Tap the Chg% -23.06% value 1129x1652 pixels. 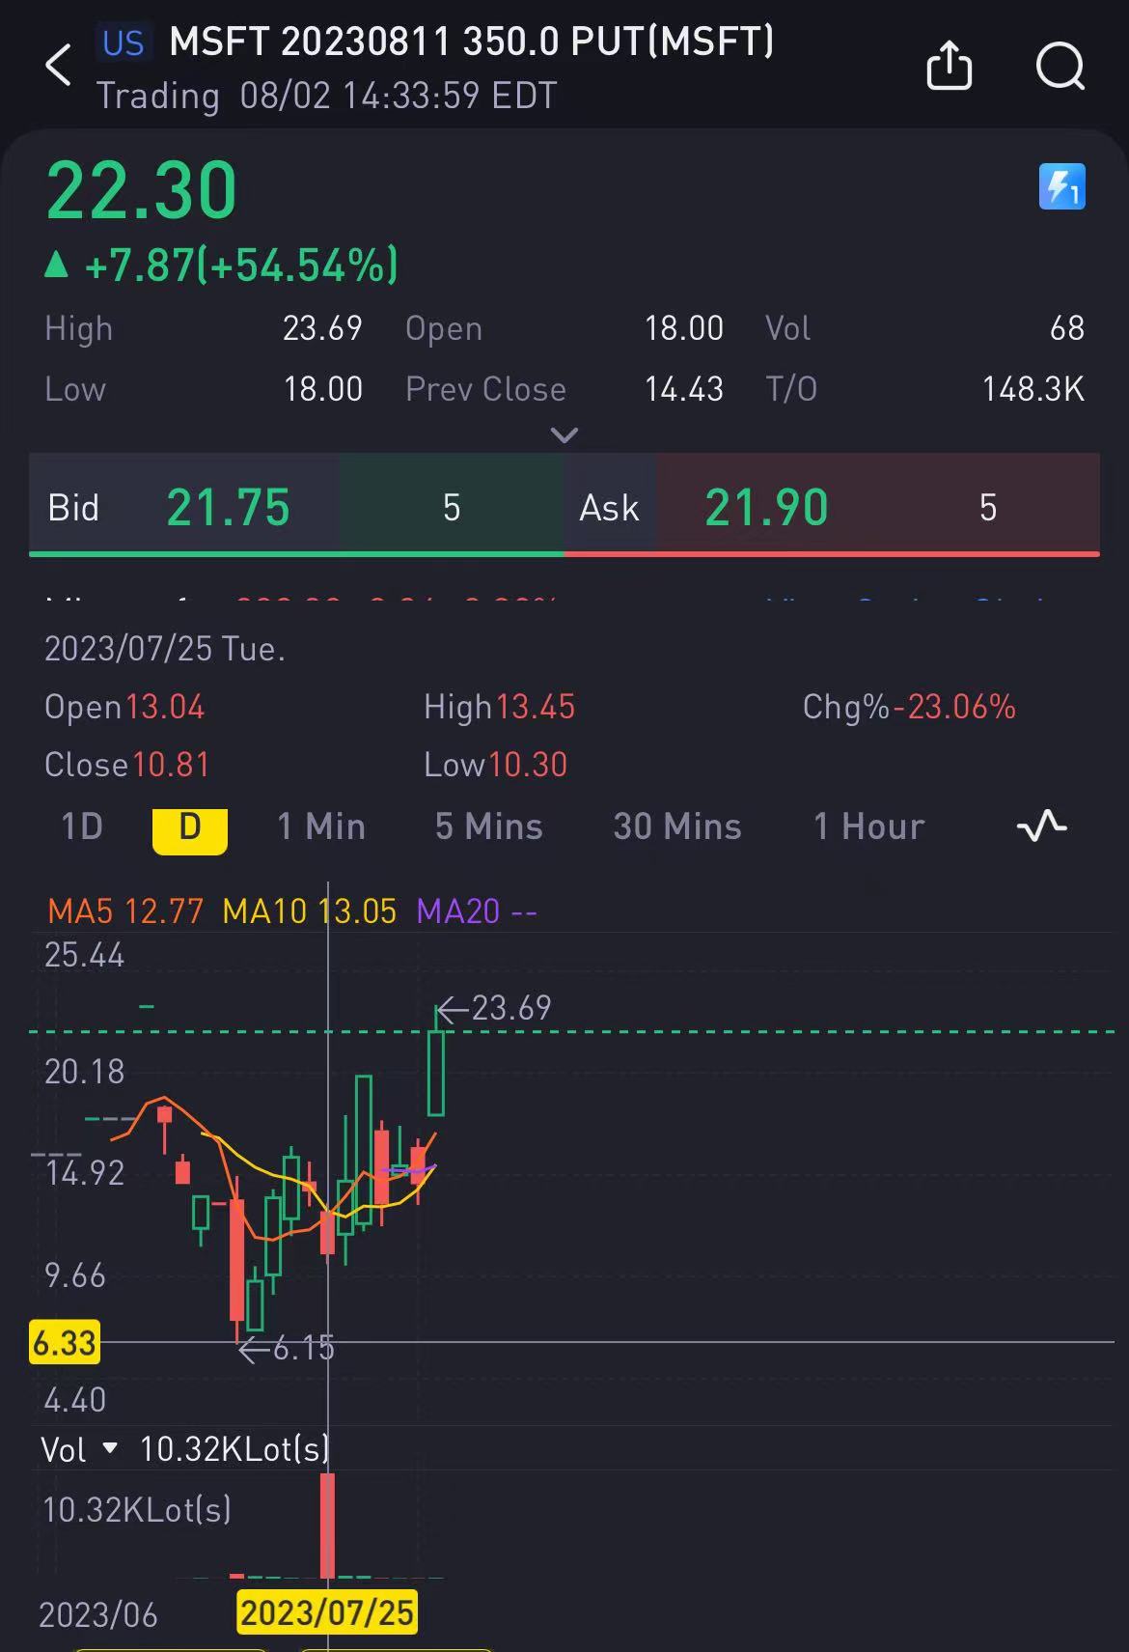954,707
